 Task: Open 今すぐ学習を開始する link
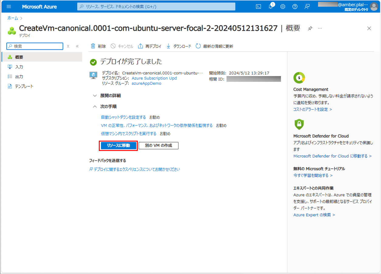313,175
